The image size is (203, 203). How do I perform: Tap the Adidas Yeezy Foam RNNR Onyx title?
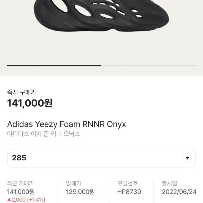(66, 124)
